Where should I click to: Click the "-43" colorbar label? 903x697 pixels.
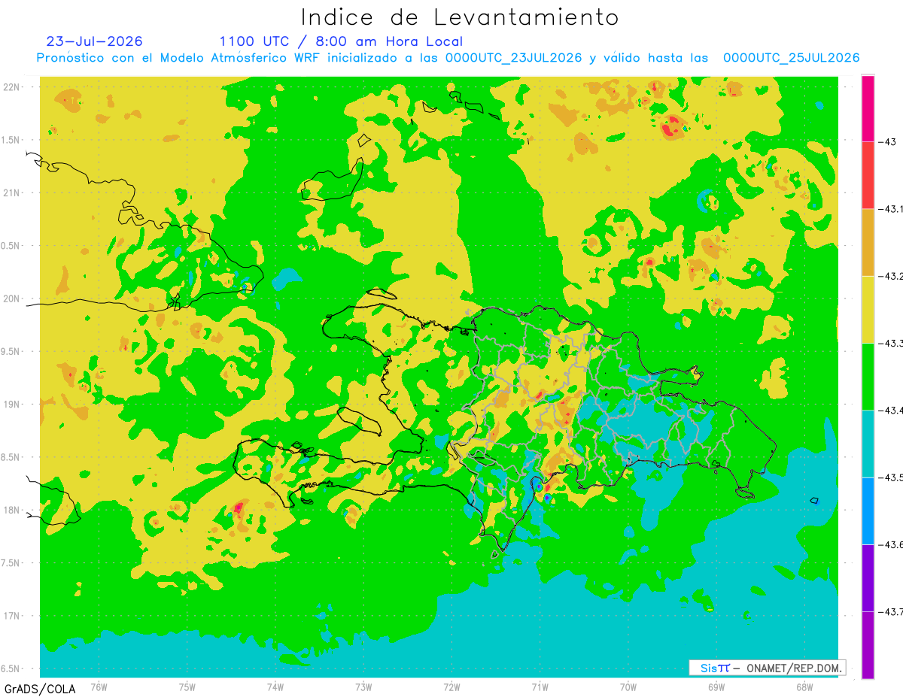pos(889,142)
